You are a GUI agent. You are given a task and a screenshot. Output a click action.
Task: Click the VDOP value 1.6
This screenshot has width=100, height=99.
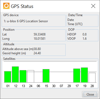84,39
